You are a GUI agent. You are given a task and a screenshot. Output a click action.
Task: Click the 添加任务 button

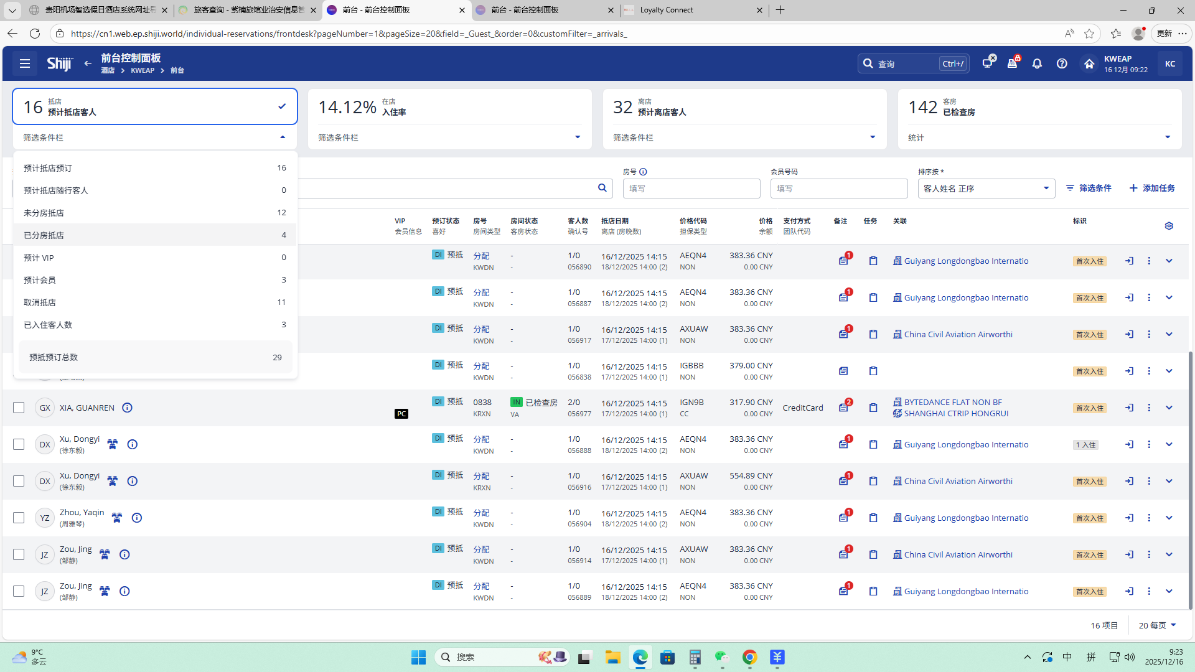coord(1152,188)
